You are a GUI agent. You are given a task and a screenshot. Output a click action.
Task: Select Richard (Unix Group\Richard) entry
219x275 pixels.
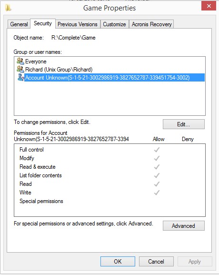(59, 70)
